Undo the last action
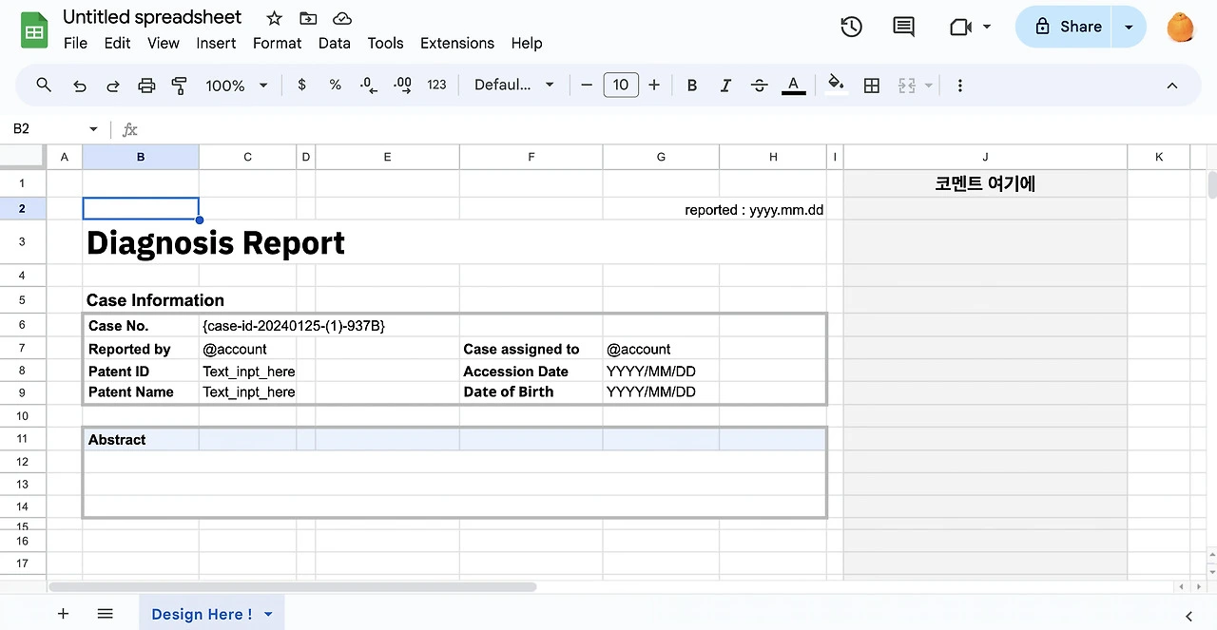 pyautogui.click(x=80, y=86)
